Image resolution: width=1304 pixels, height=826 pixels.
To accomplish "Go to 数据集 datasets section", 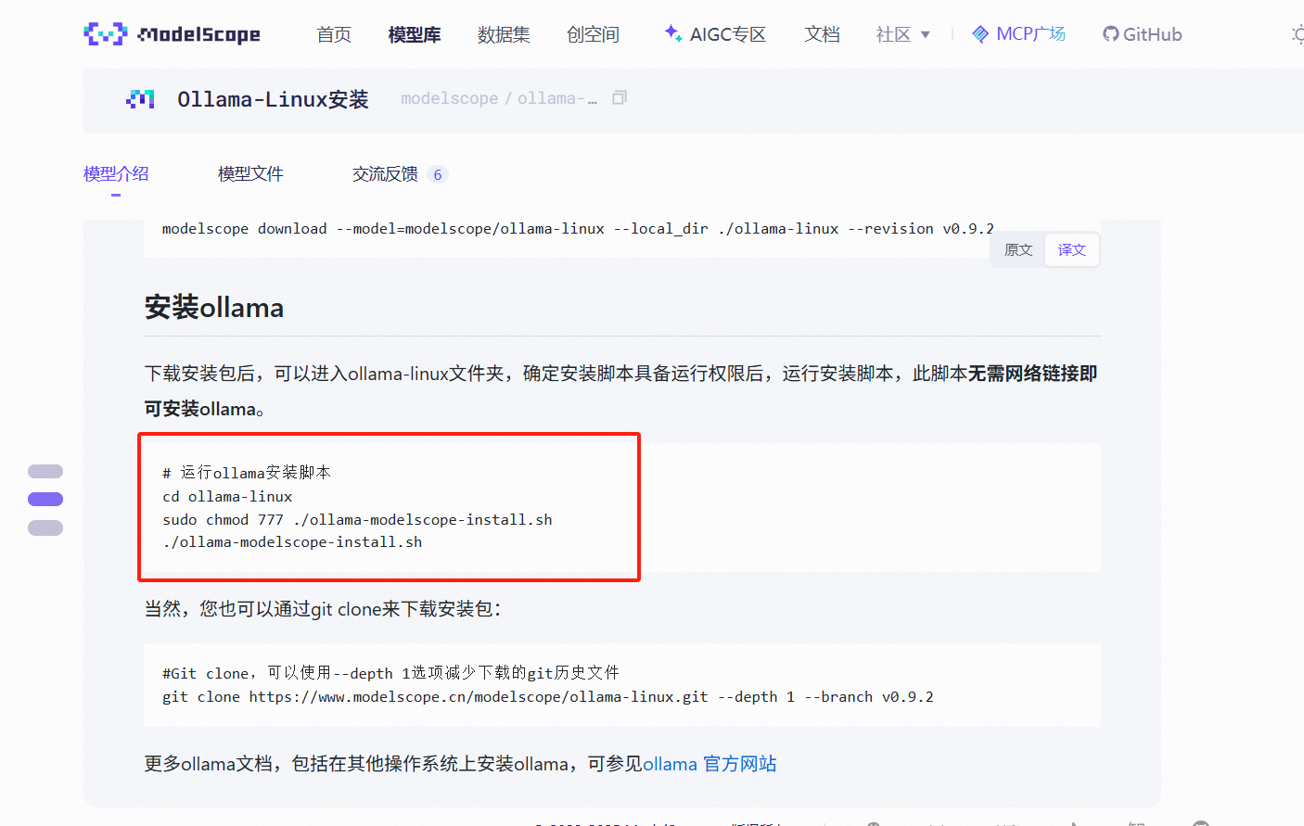I will [504, 34].
